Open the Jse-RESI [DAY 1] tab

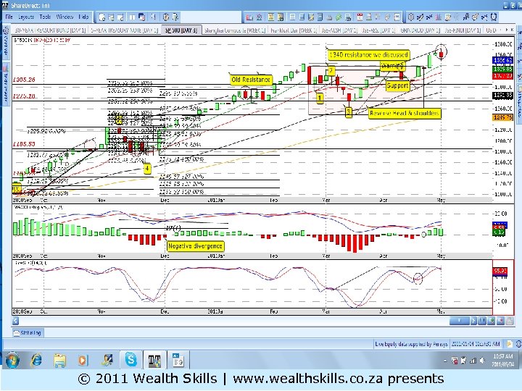coord(378,30)
